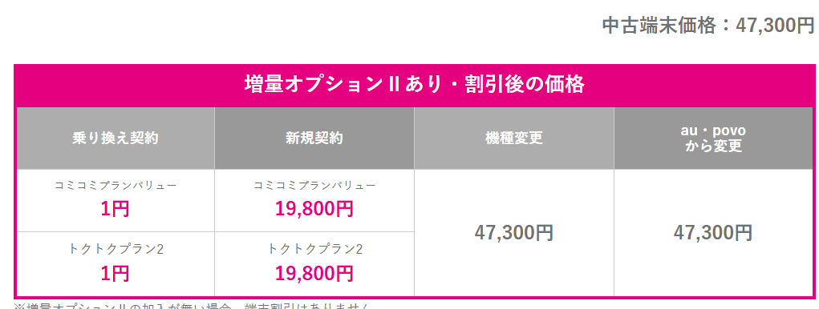819x309 pixels.
Task: Click the 47,300円 price under 機種変更
Action: (x=514, y=233)
